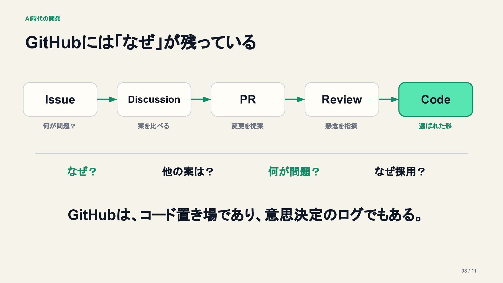The height and width of the screenshot is (283, 503).
Task: Click the caption "何が問題？" under Issue
Action: click(59, 126)
